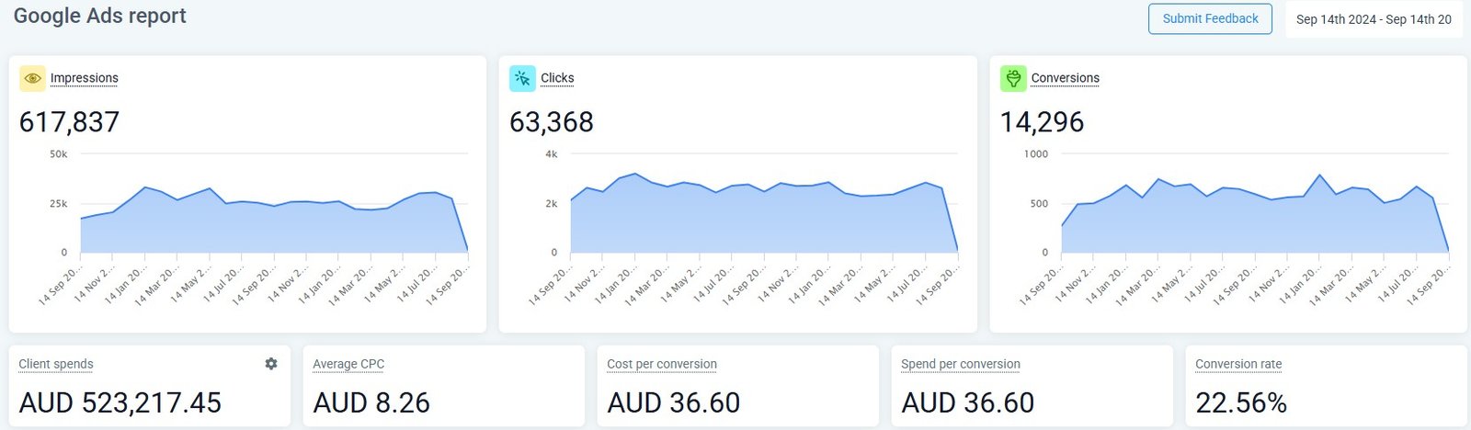
Task: Click the 25k axis label on Impressions chart
Action: tap(59, 203)
